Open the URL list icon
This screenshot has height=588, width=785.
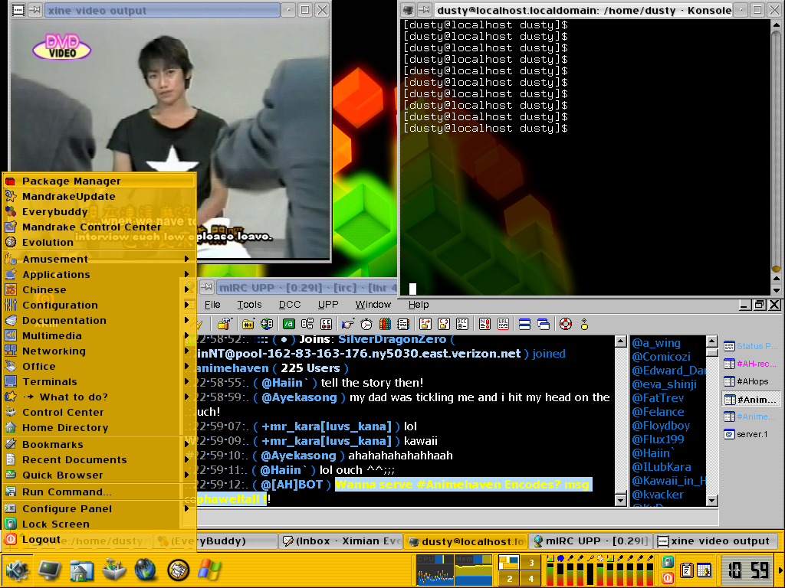click(x=503, y=324)
